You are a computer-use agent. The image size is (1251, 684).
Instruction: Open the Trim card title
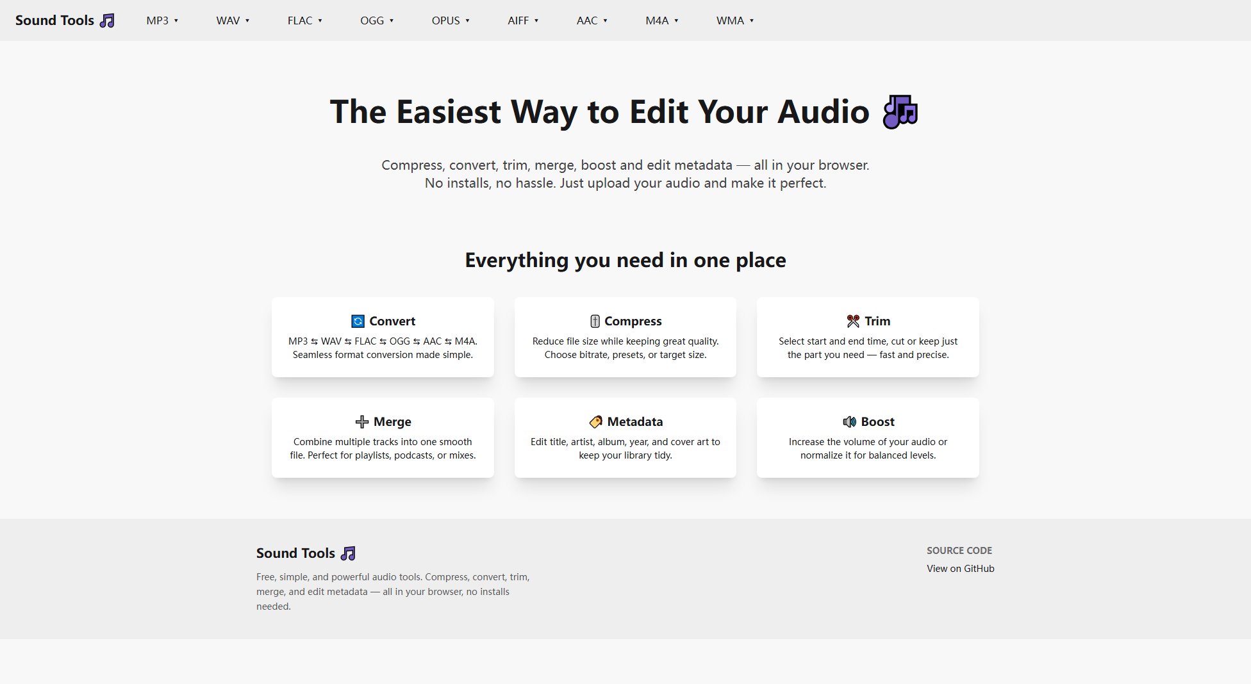click(877, 321)
